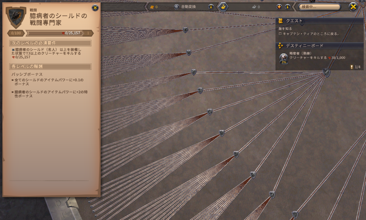
Task: Close the Destiny Board with the yellow X
Action: [353, 7]
